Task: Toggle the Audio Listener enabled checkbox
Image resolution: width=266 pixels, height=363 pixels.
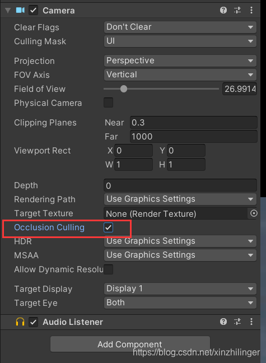Action: pyautogui.click(x=34, y=322)
